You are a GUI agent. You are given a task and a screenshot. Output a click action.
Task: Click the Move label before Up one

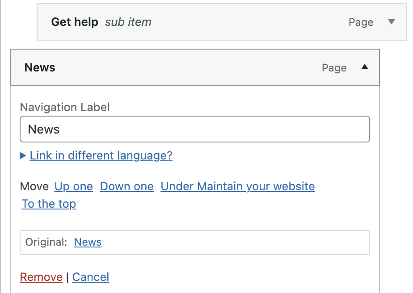pyautogui.click(x=34, y=186)
